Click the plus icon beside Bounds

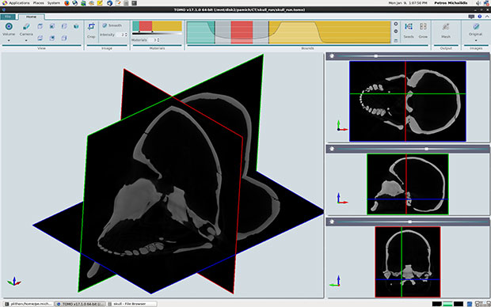[x=396, y=24]
